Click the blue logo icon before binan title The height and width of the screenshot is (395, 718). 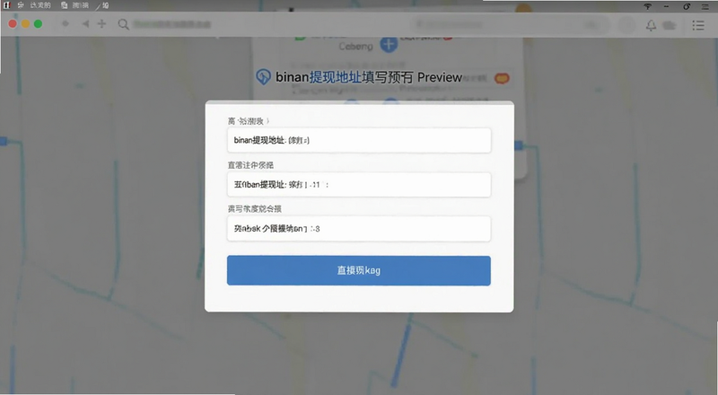click(x=263, y=76)
